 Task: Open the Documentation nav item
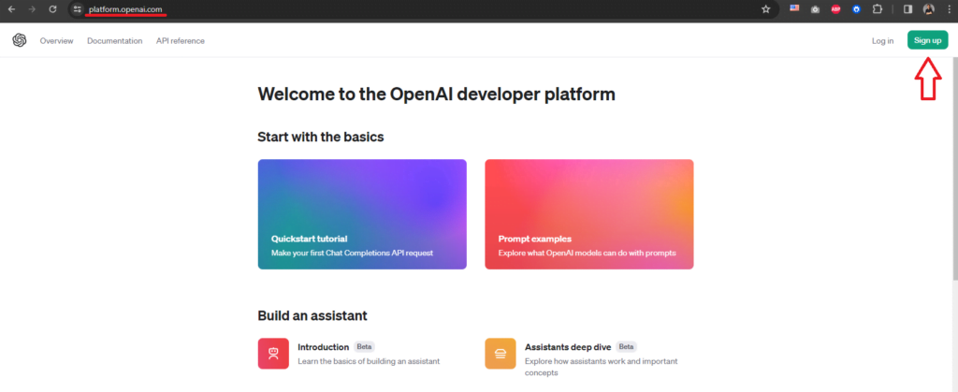tap(115, 41)
